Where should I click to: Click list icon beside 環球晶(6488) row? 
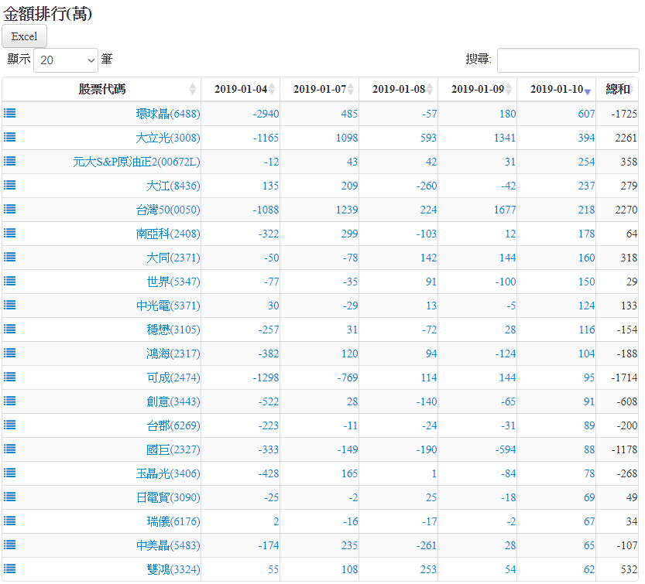9,113
